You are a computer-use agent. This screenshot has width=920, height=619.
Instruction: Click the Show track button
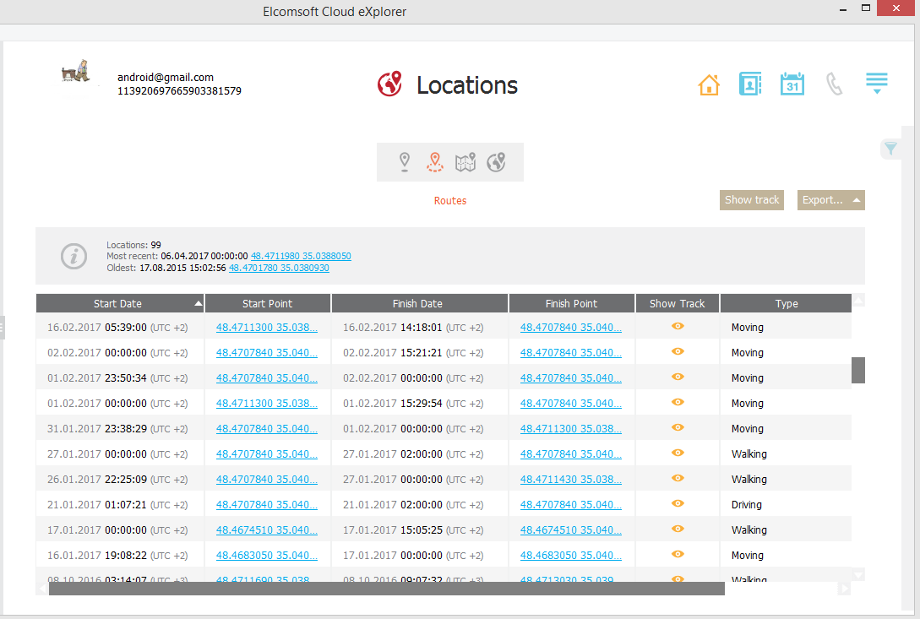[752, 200]
